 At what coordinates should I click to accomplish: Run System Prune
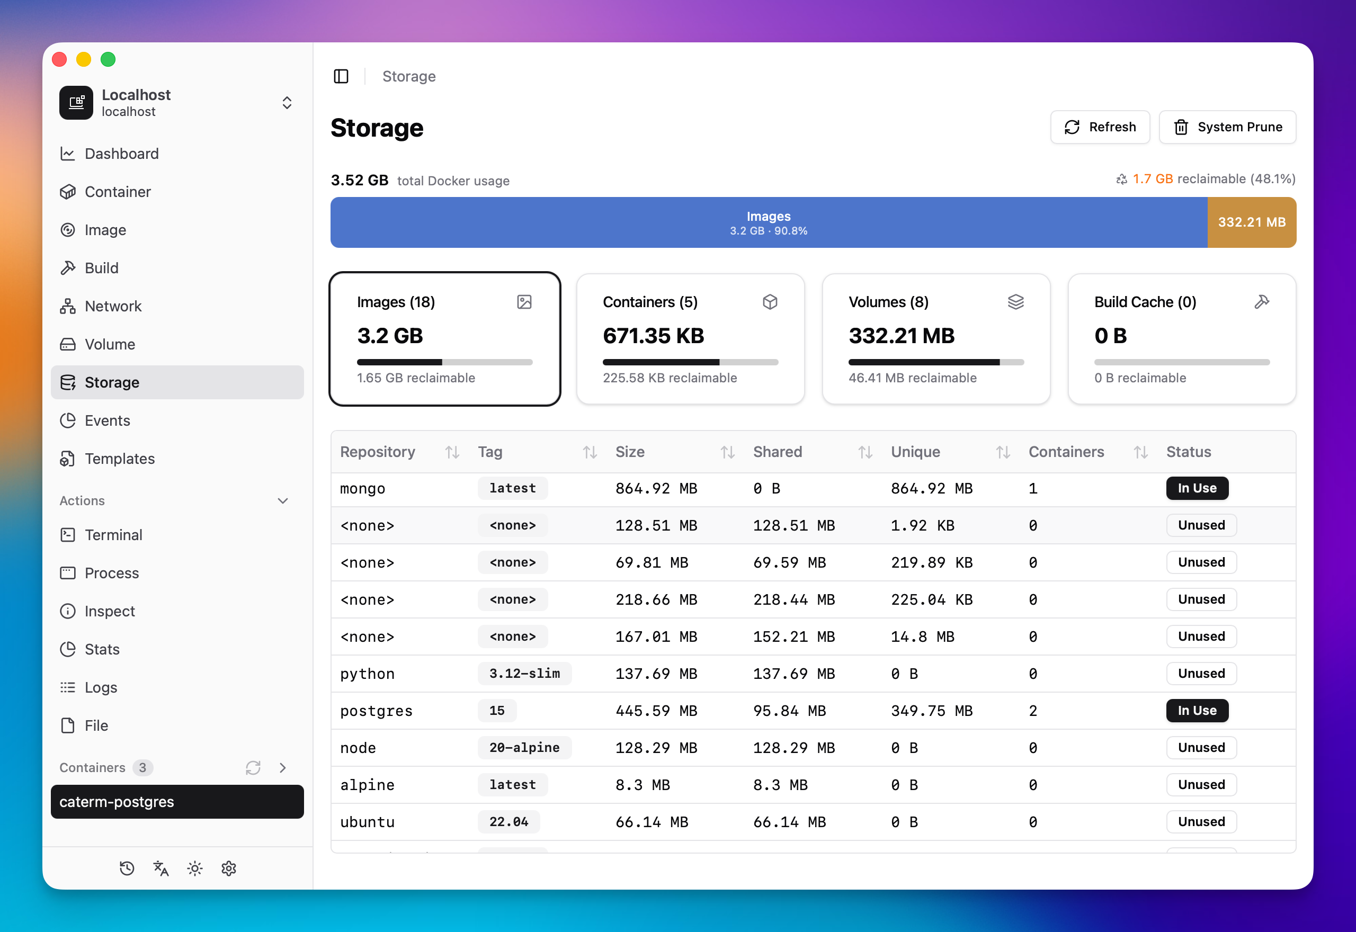coord(1227,127)
